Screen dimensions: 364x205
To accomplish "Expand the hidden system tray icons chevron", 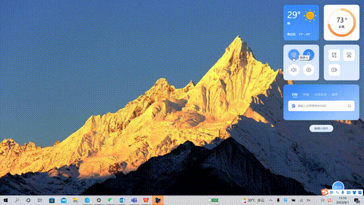I will pyautogui.click(x=271, y=200).
